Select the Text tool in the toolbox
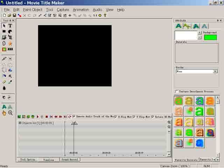 click(x=10, y=26)
